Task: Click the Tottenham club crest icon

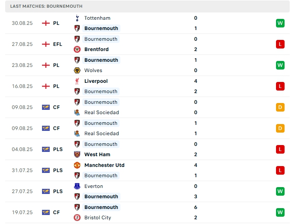Action: point(77,18)
